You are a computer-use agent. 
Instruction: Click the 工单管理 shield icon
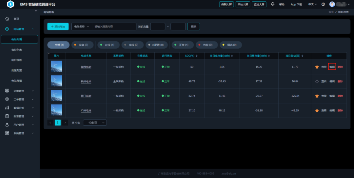pyautogui.click(x=7, y=99)
